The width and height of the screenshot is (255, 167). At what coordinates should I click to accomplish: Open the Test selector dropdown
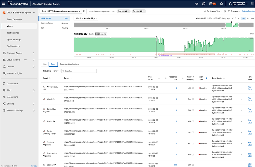(x=61, y=11)
